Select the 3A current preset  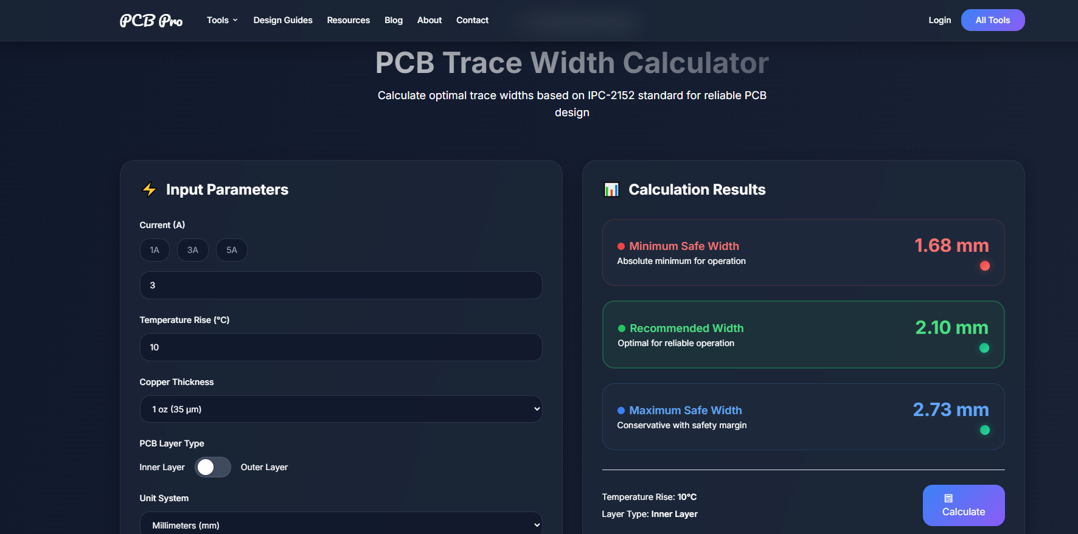tap(193, 250)
